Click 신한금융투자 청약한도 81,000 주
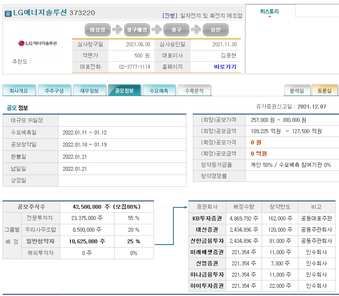339x296 pixels. coord(280,241)
